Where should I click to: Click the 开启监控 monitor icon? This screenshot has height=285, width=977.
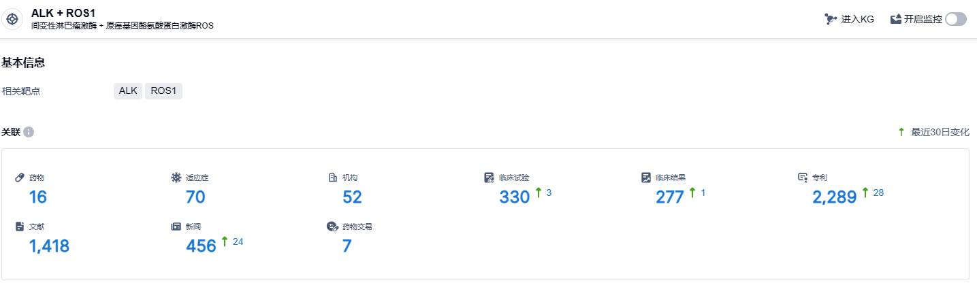pyautogui.click(x=896, y=19)
